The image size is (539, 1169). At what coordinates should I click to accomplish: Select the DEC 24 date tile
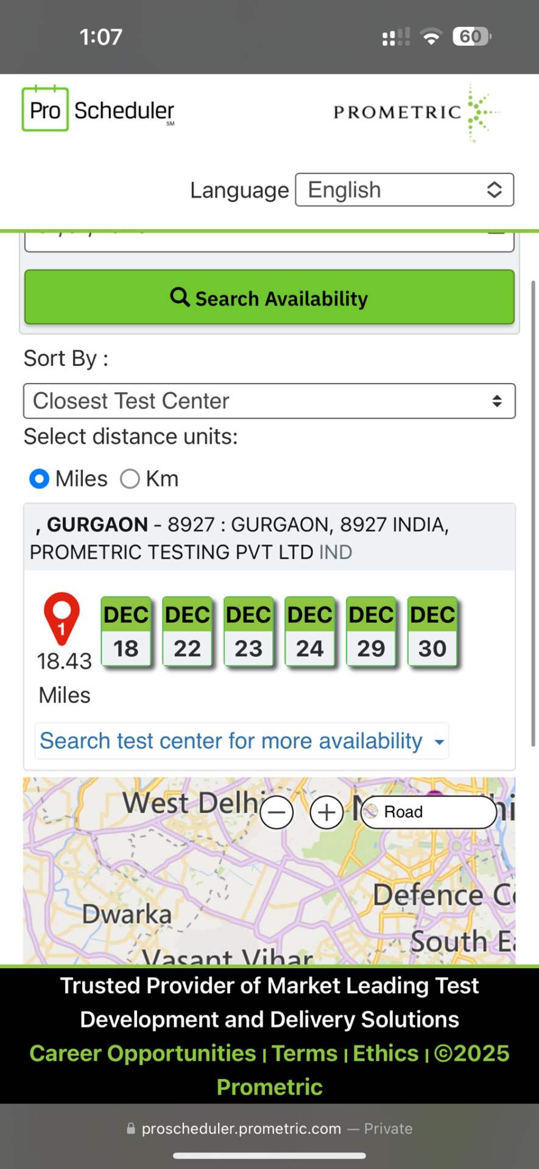point(310,632)
